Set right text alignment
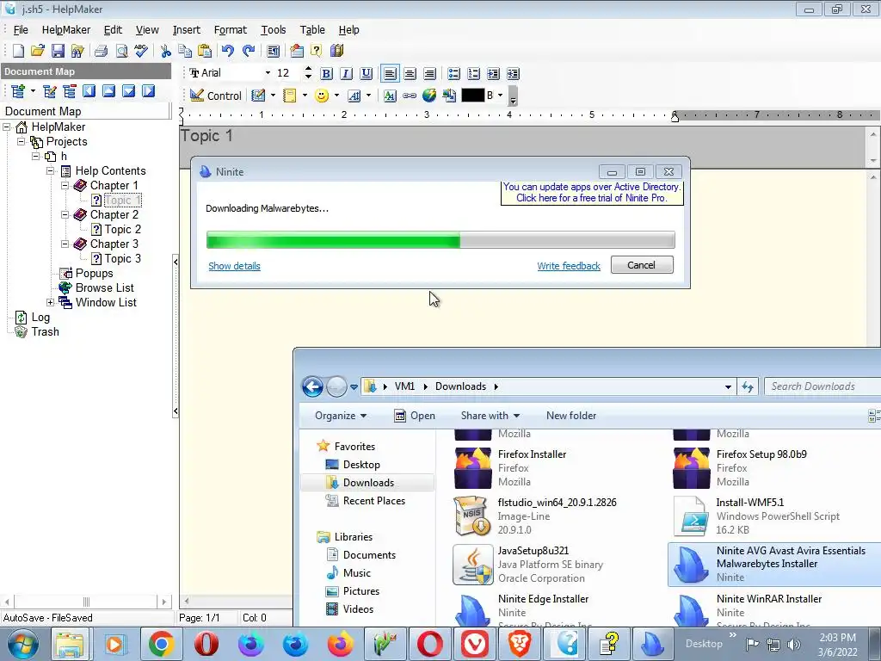The image size is (881, 661). pyautogui.click(x=430, y=74)
